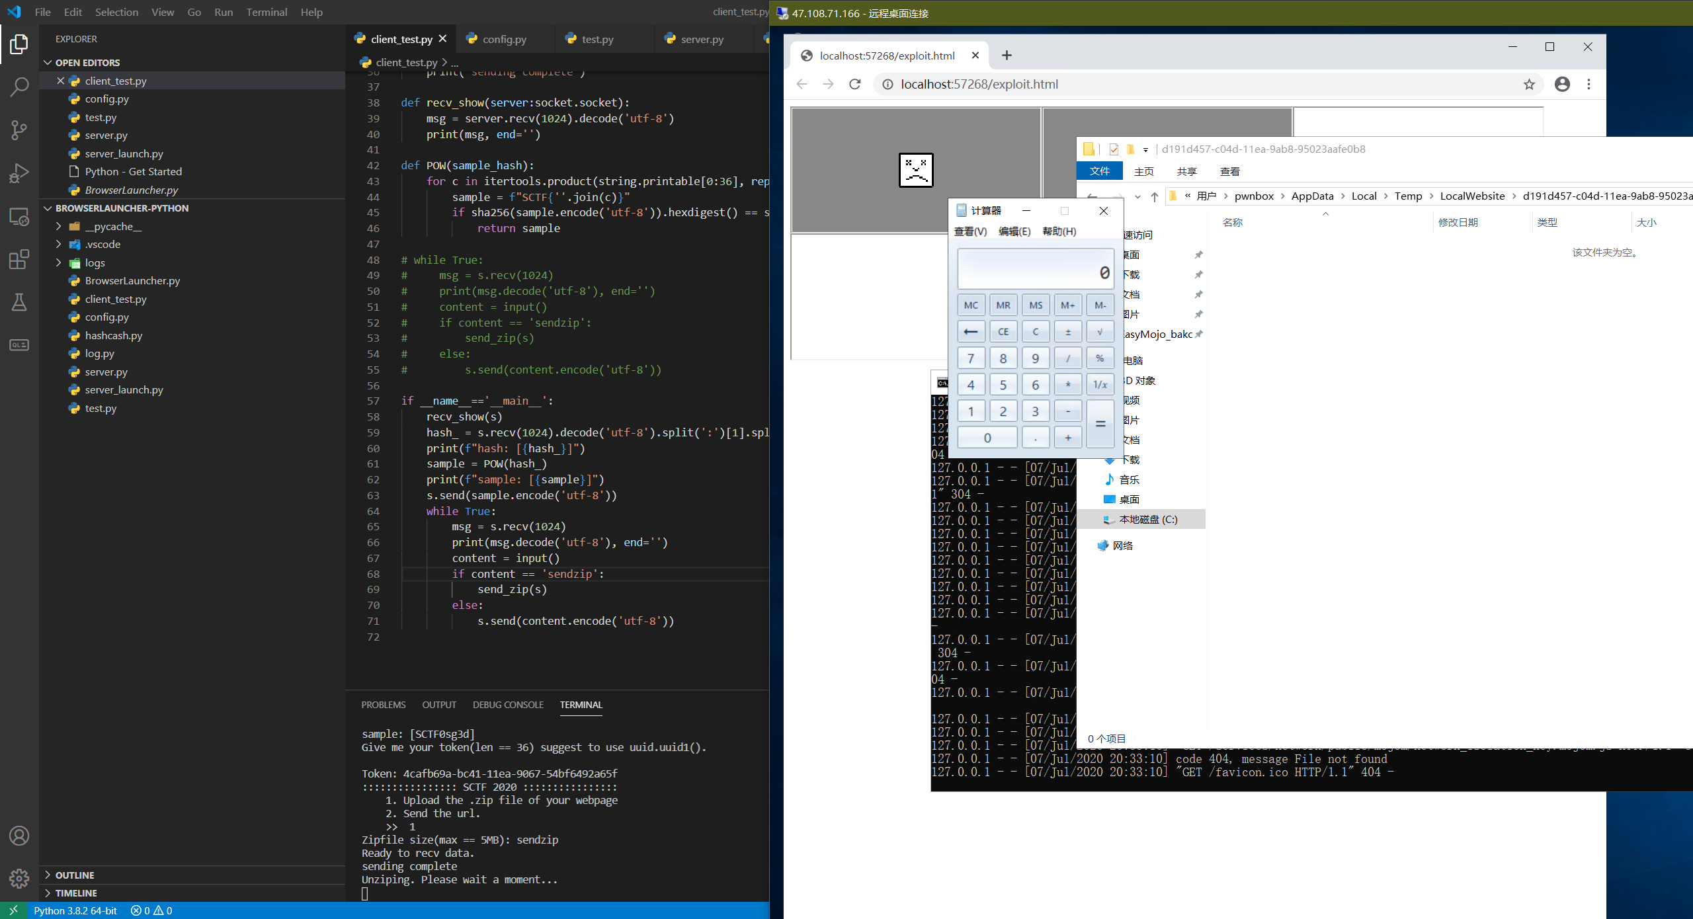Open the Run and Debug view
The width and height of the screenshot is (1693, 919).
tap(19, 173)
